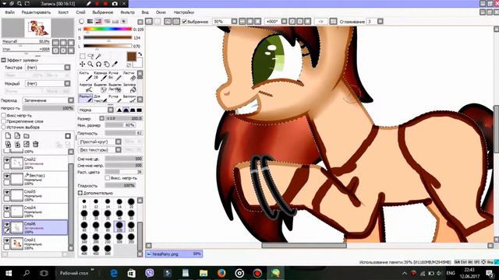Select the Кисть brush tool
This screenshot has height=280, width=499.
tap(85, 75)
